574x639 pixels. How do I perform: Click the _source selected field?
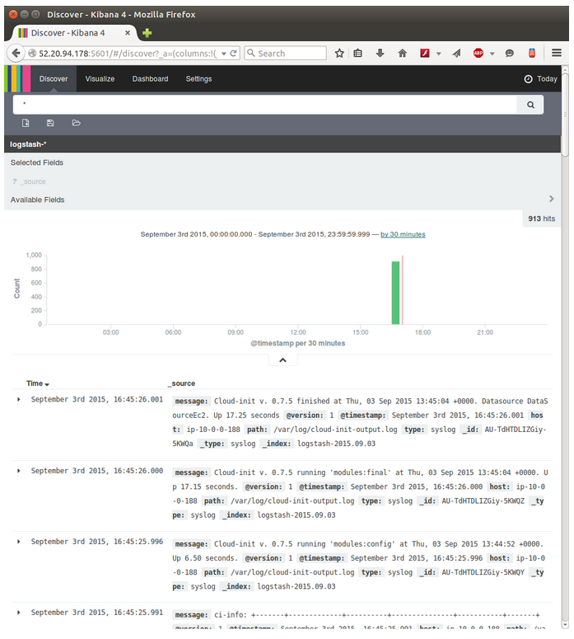(35, 181)
